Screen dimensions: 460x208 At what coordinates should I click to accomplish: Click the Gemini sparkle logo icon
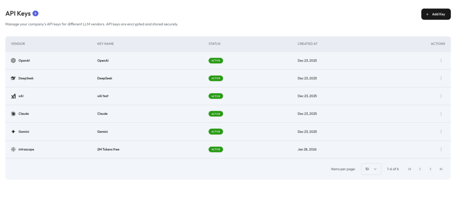(13, 131)
